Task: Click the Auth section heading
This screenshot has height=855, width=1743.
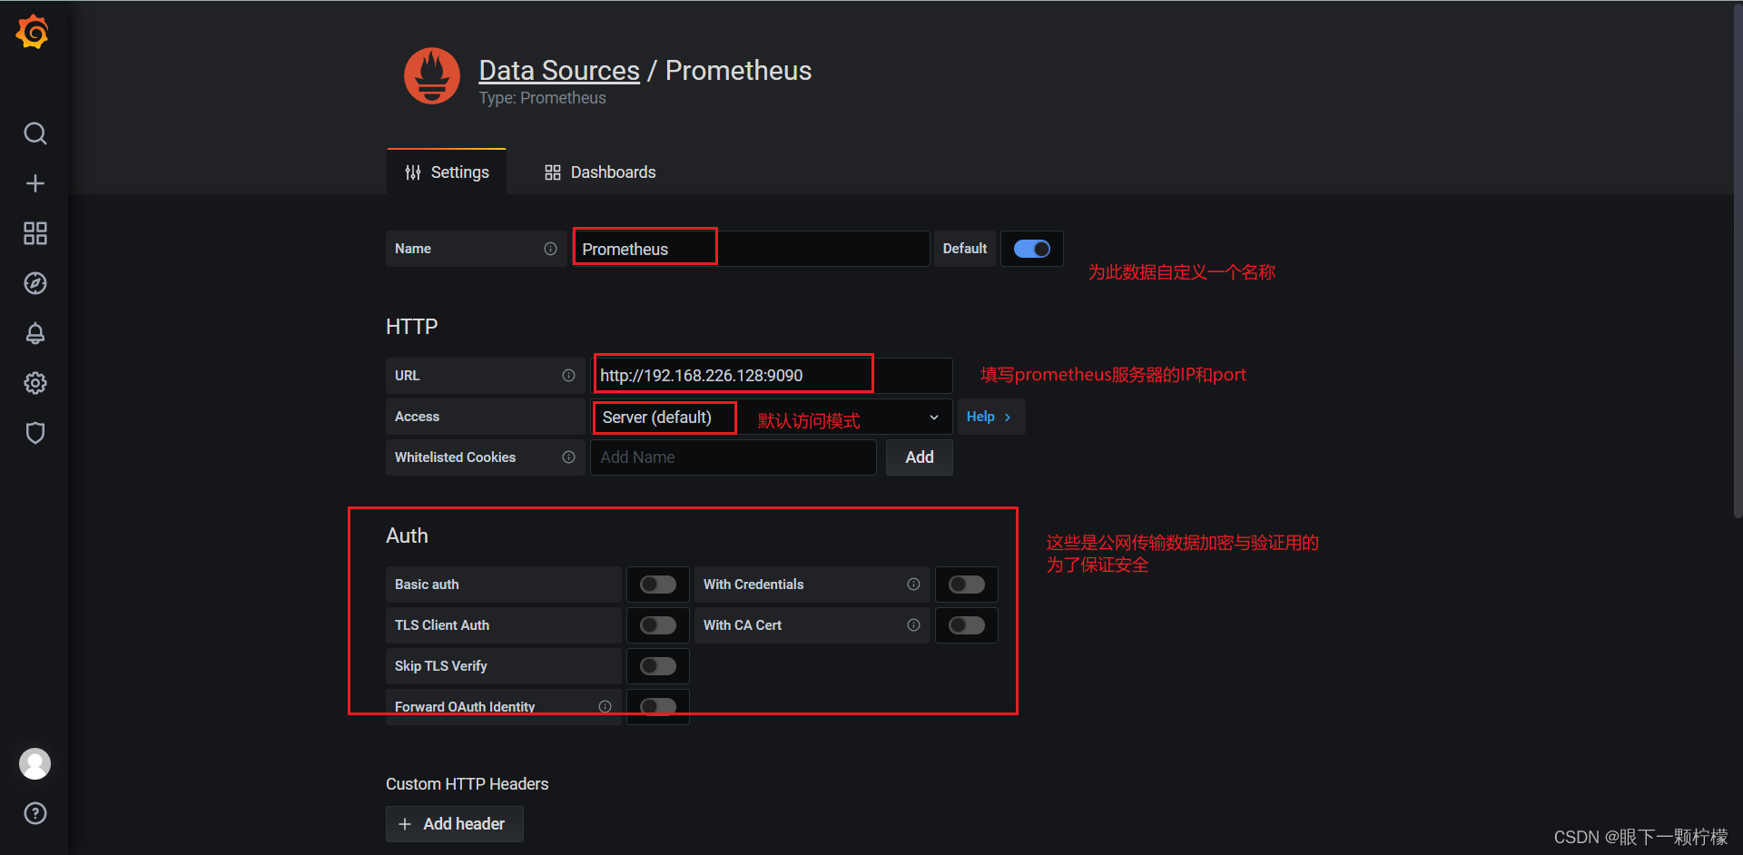Action: (407, 536)
